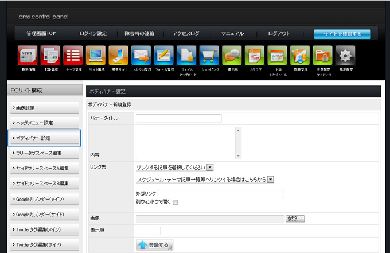Click the サイトを確認する button
390x253 pixels.
(342, 34)
